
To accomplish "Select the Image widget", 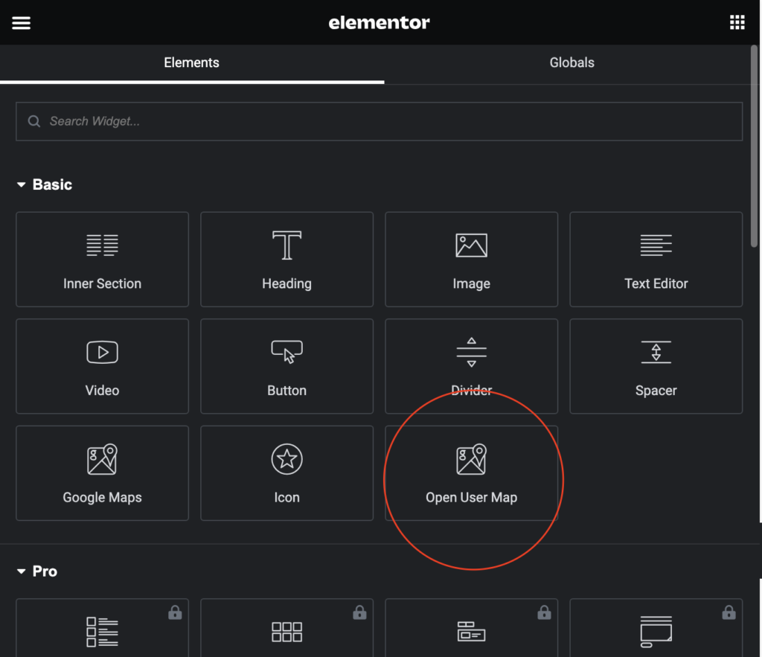I will click(x=471, y=259).
